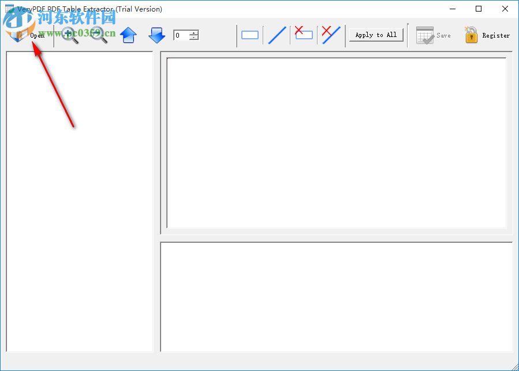Choose the delete line tool
This screenshot has height=371, width=519.
point(330,35)
